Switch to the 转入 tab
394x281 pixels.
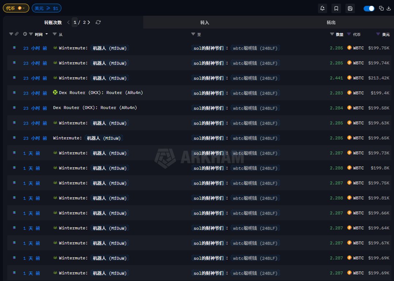pos(205,22)
